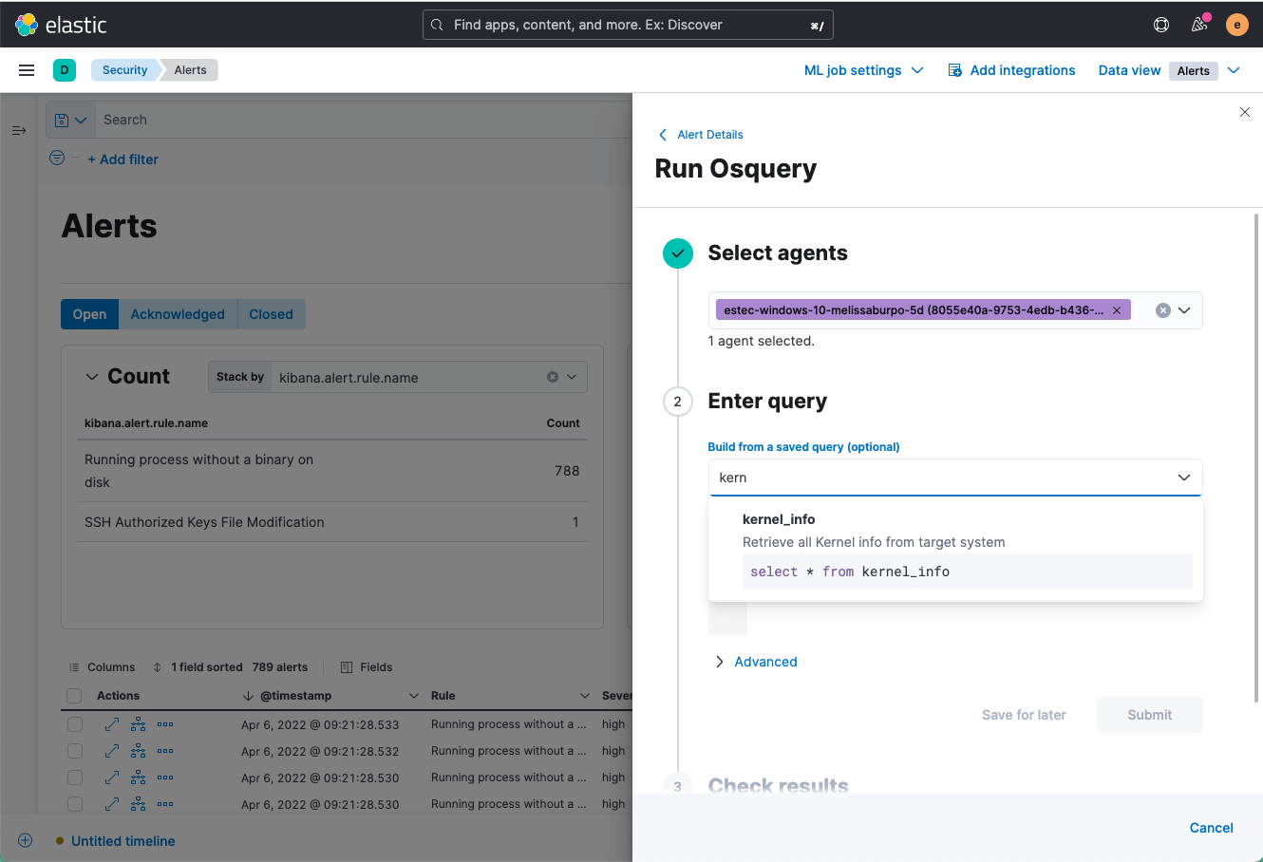Open the @timestamp column options
This screenshot has width=1263, height=862.
click(x=414, y=696)
